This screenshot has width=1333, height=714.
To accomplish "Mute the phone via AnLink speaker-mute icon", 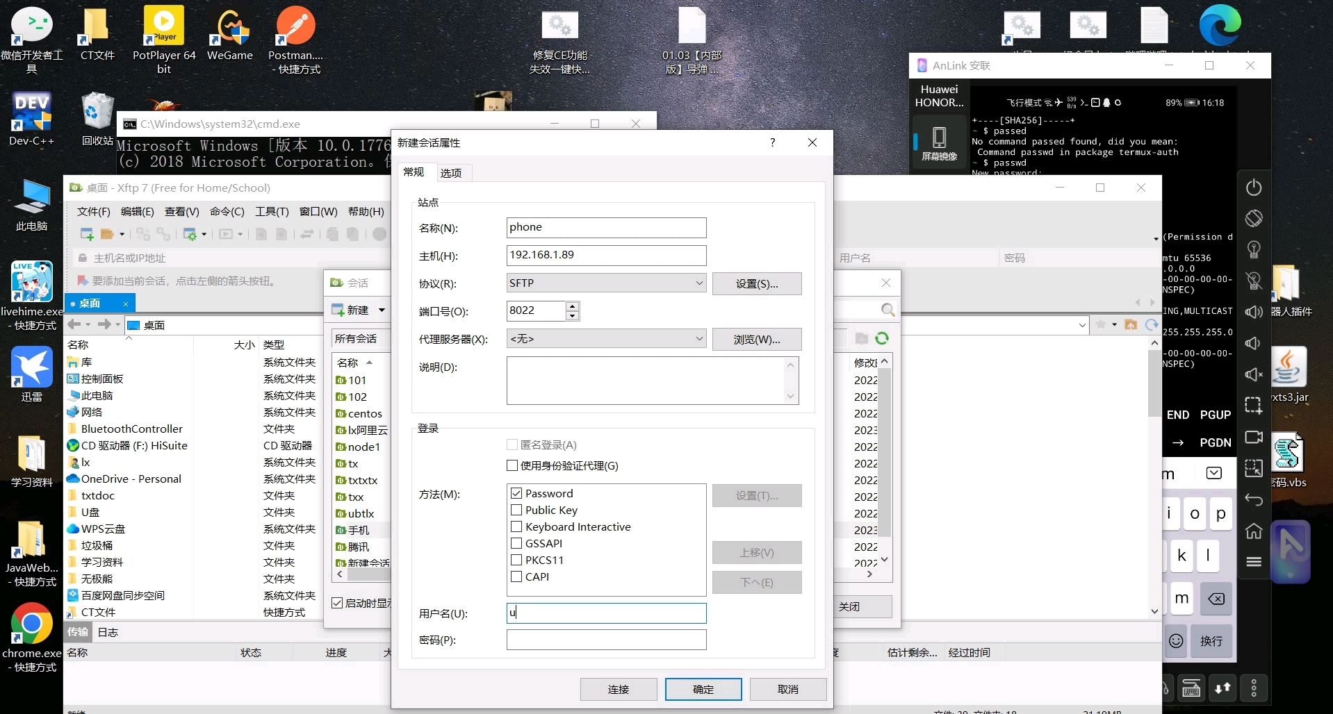I will 1254,375.
